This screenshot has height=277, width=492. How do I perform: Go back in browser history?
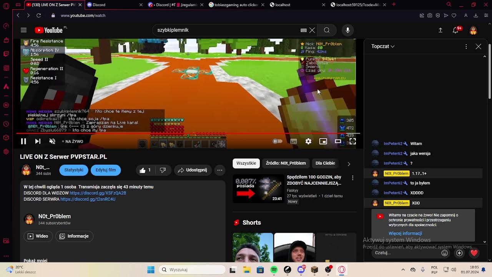[x=18, y=15]
